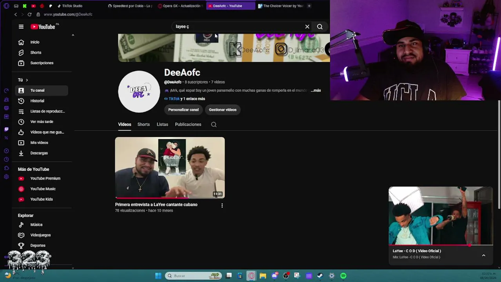Screen dimensions: 501x282
Task: Click Gestionar vídeos button
Action: (223, 110)
